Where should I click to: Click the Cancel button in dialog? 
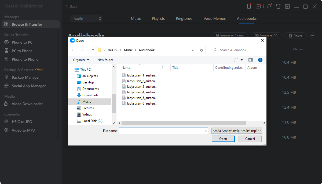250,139
